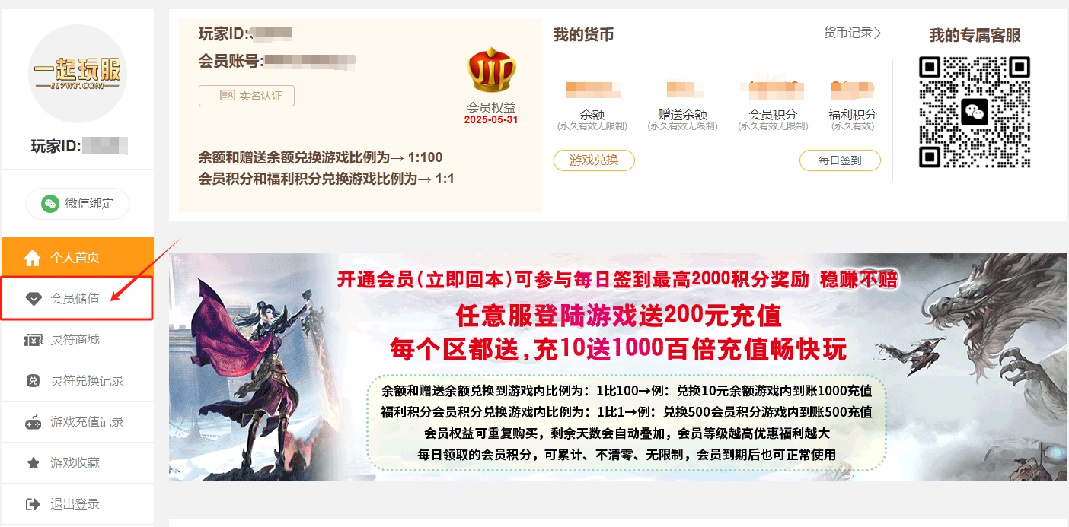Go to 游戏充值记录 menu entry
This screenshot has height=527, width=1069.
coord(78,422)
